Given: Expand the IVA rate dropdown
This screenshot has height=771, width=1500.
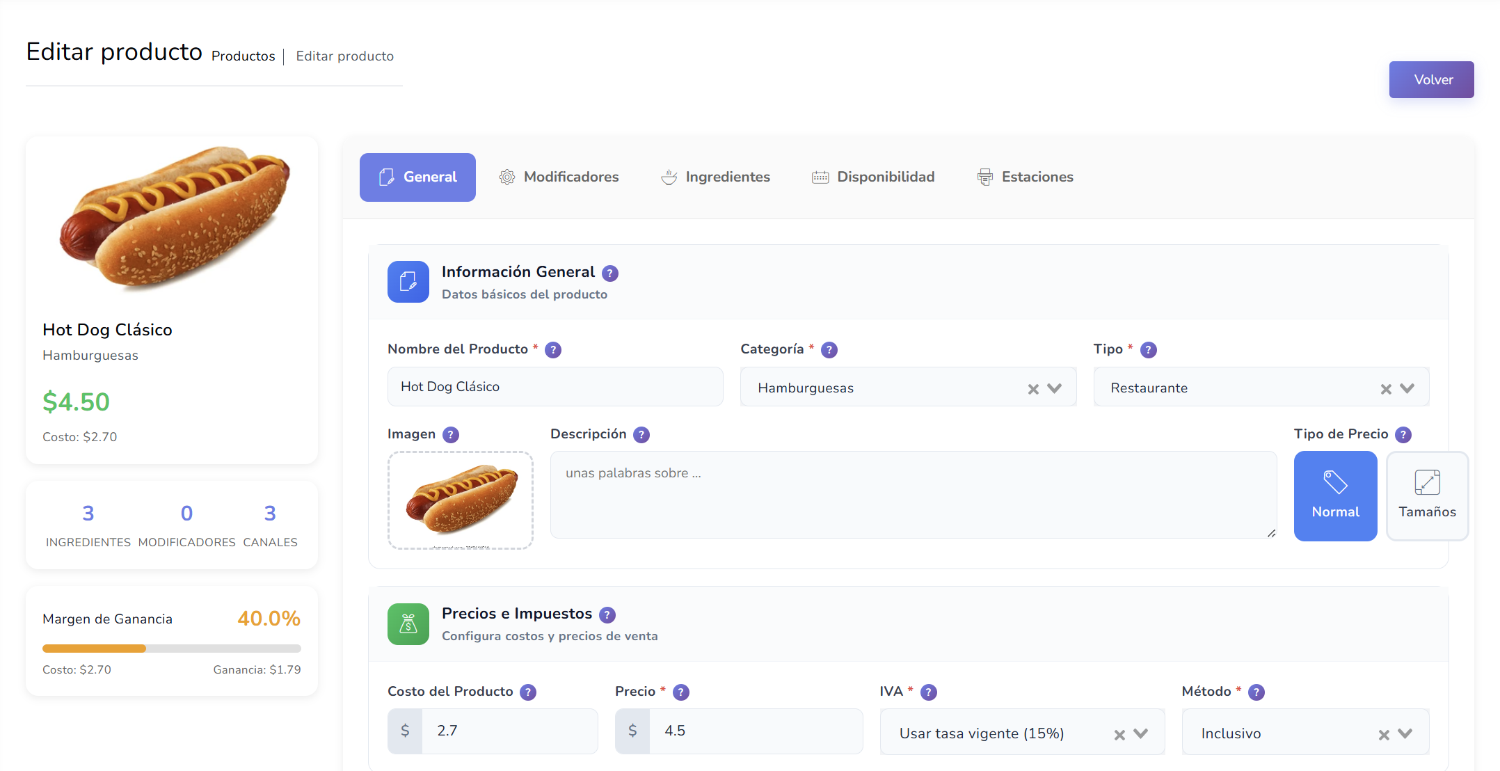Looking at the screenshot, I should 1140,733.
